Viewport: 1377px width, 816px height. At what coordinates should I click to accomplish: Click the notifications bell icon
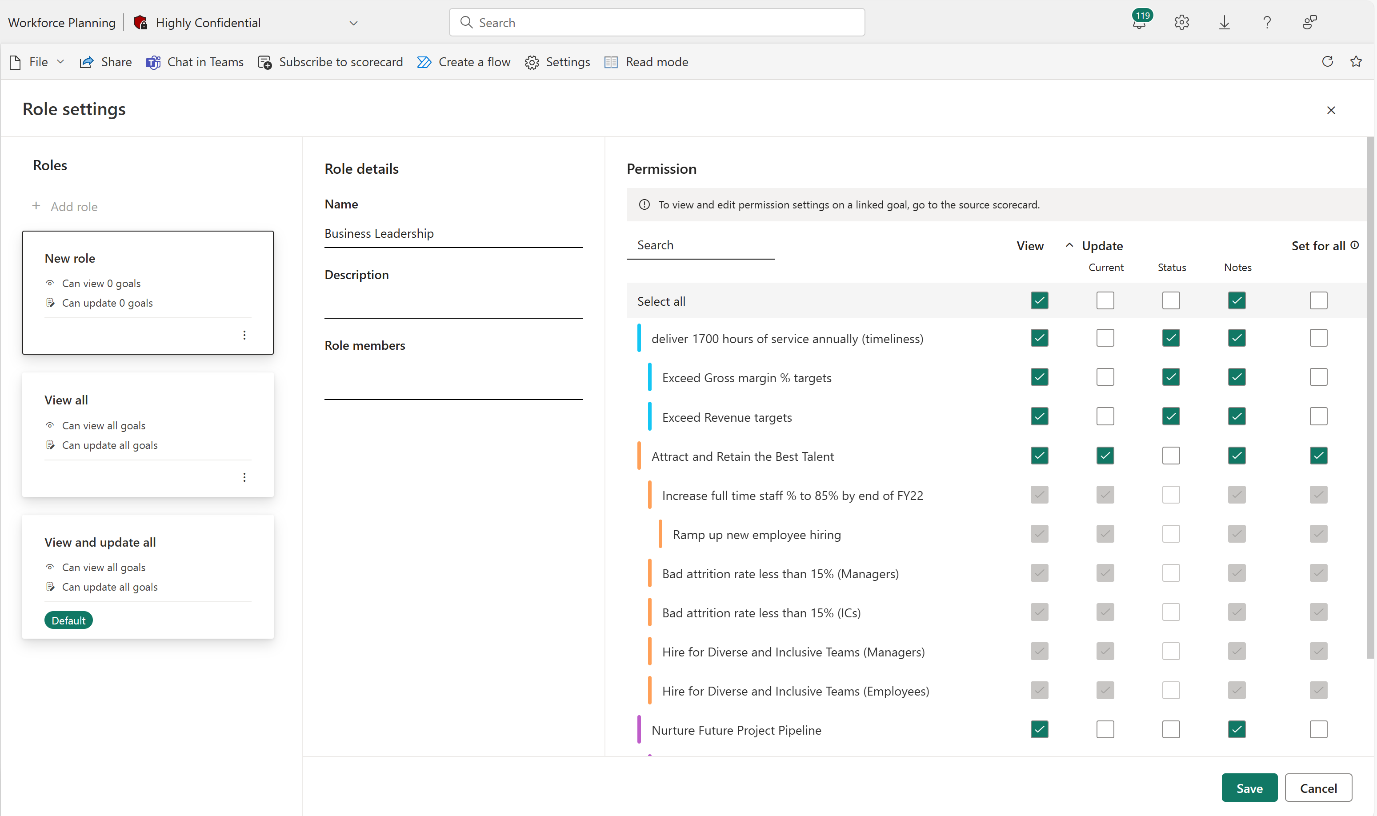click(x=1140, y=22)
